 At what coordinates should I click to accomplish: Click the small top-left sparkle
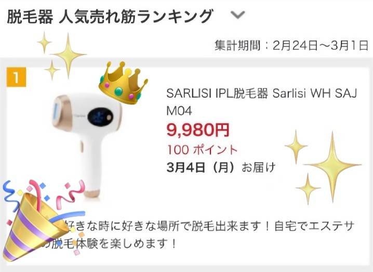44,43
